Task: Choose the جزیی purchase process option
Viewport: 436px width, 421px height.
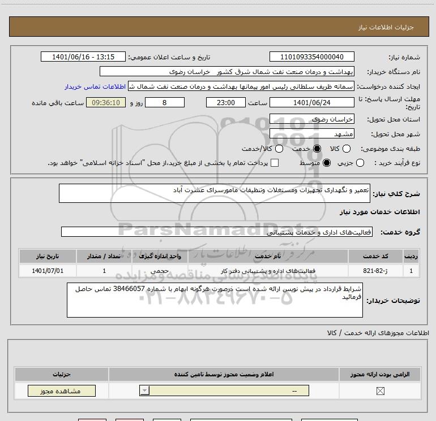Action: tap(360, 163)
